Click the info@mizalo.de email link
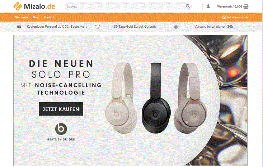The height and width of the screenshot is (167, 263). [x=238, y=17]
